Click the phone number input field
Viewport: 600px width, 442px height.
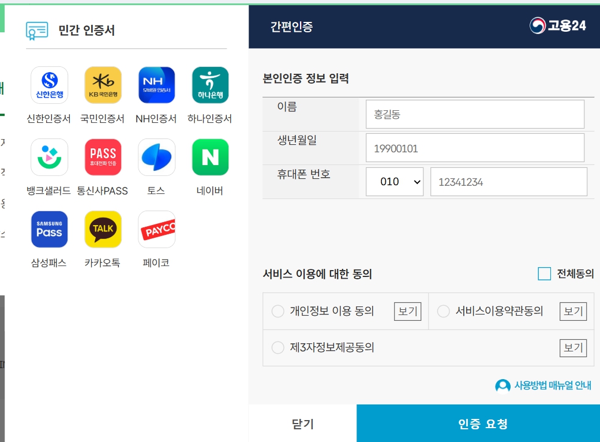click(508, 182)
